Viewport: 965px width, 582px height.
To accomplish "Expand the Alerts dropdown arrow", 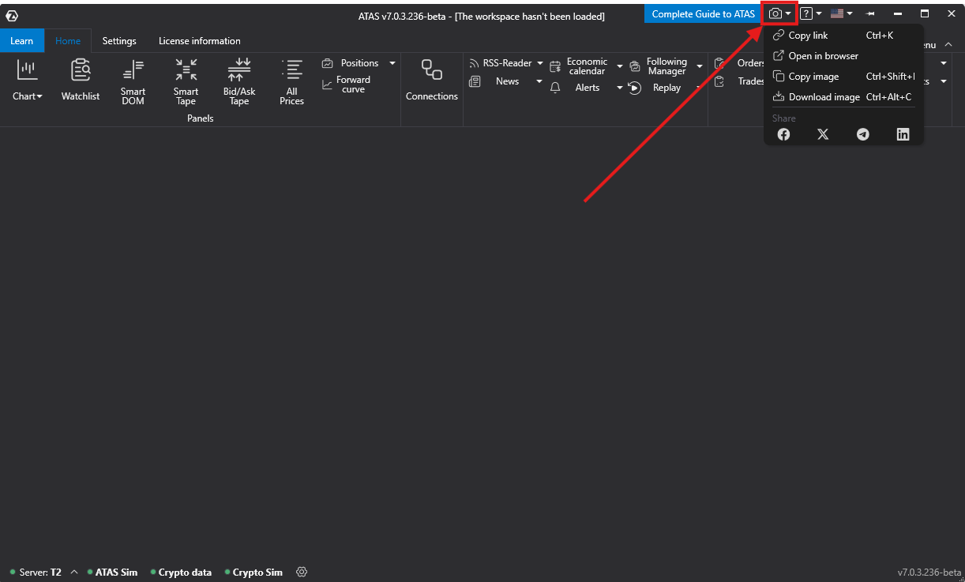I will coord(620,88).
